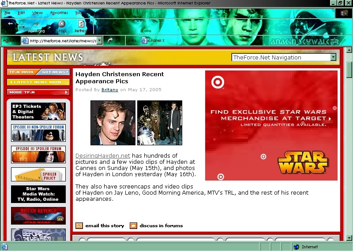Open the Edit menu
Screen dimensions: 353x251
point(21,13)
